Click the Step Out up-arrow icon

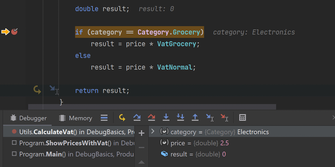(x=195, y=118)
